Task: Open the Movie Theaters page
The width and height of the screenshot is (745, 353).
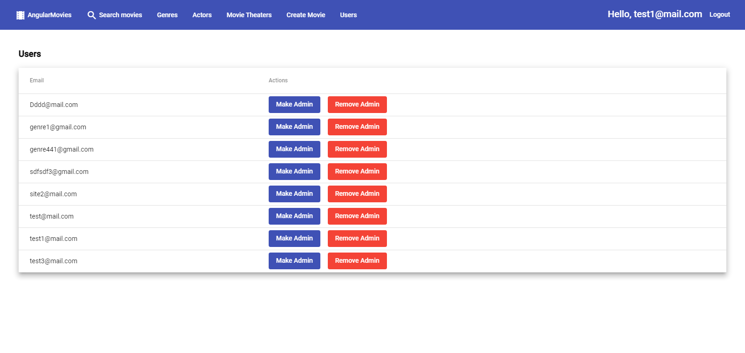Action: [x=249, y=15]
